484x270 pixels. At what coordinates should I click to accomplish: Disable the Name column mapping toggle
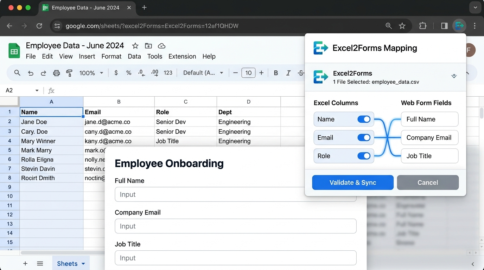[x=364, y=119]
